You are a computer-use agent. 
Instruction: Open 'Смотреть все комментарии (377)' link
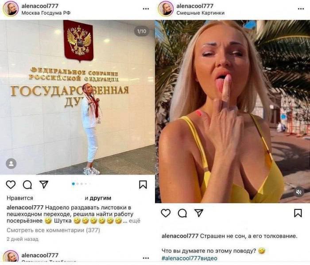point(54,230)
